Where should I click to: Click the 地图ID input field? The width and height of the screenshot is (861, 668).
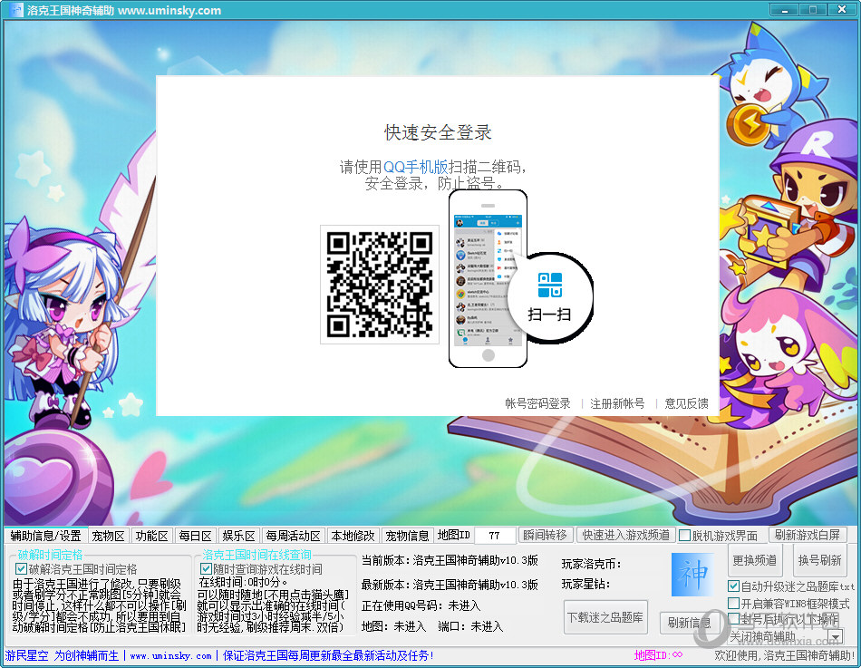click(495, 536)
